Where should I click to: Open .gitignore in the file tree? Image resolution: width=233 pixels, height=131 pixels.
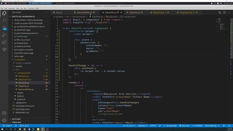pos(29,103)
